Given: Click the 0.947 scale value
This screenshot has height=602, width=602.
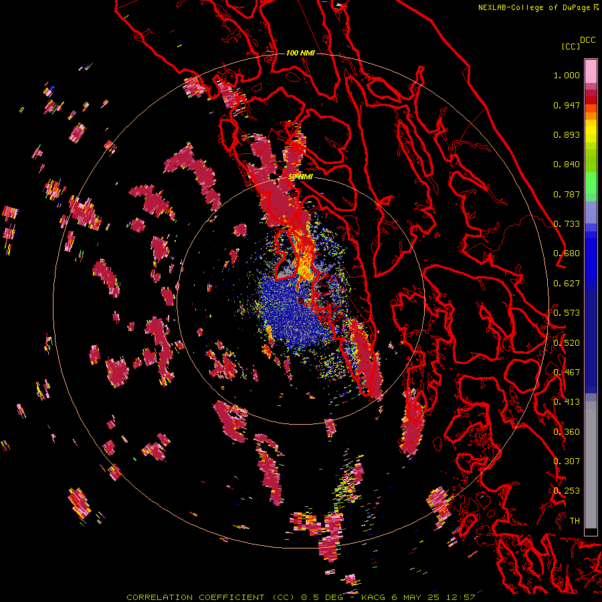Looking at the screenshot, I should click(x=567, y=105).
